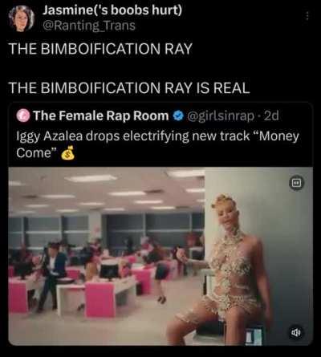Open the quoted post text about Iggy Azalea
Viewport: 321px width, 357px height.
157,144
